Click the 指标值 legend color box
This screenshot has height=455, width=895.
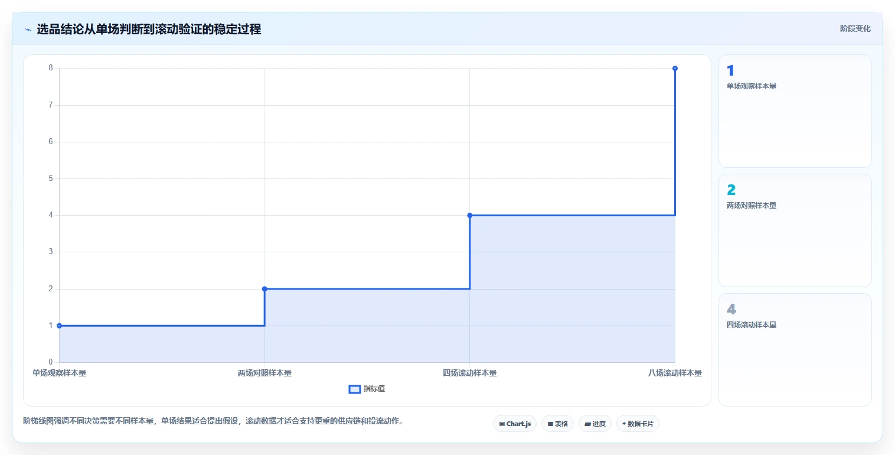point(355,389)
